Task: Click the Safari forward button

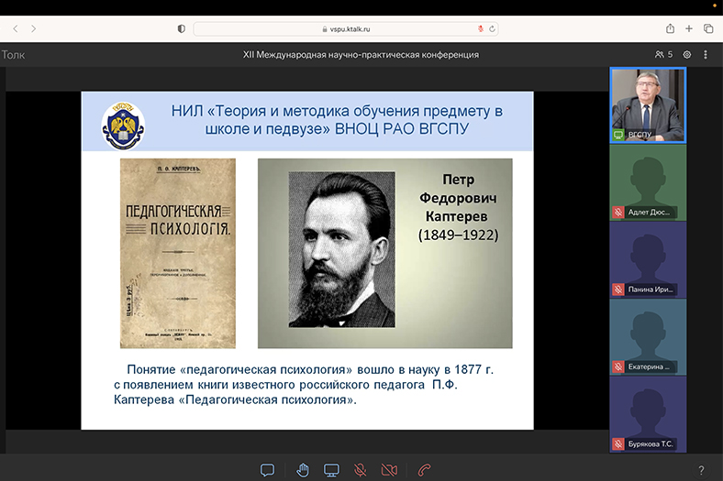Action: [34, 28]
